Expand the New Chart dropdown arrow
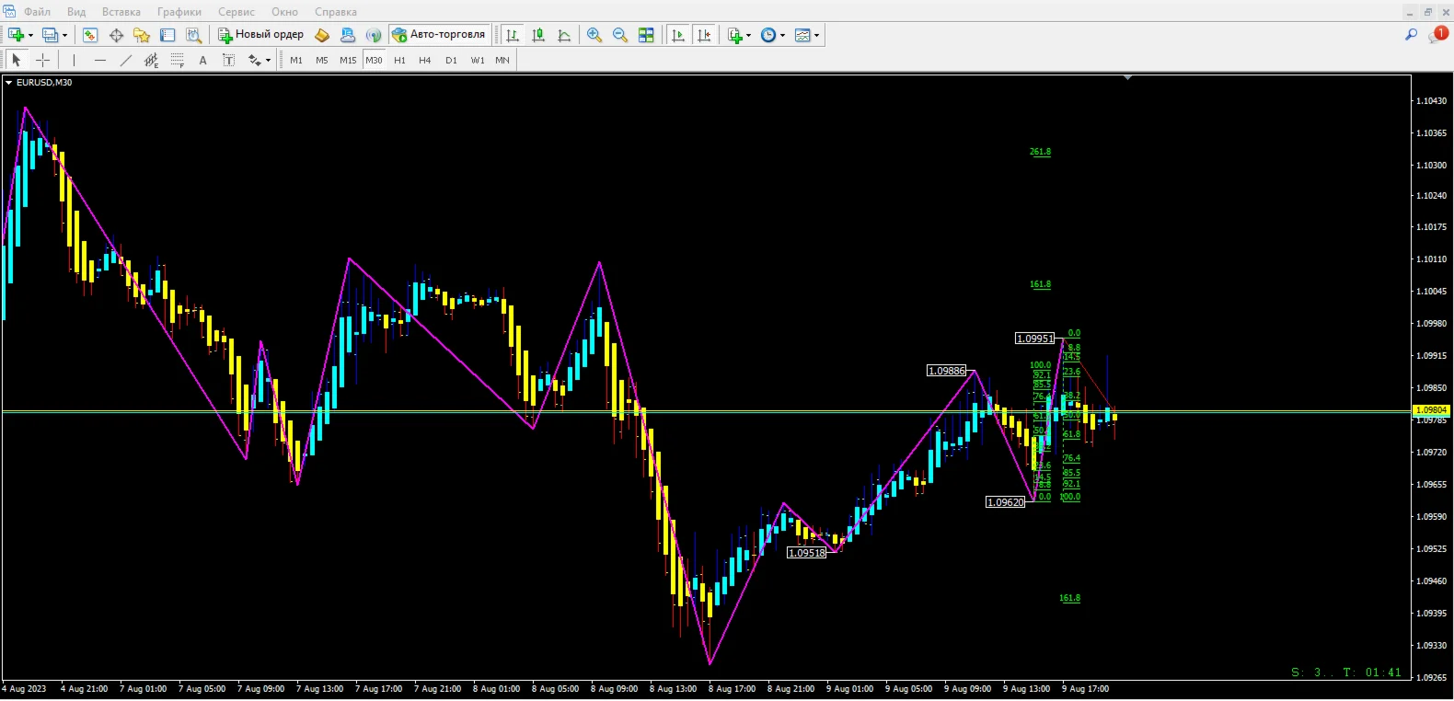Screen dimensions: 1454x701 click(x=30, y=36)
